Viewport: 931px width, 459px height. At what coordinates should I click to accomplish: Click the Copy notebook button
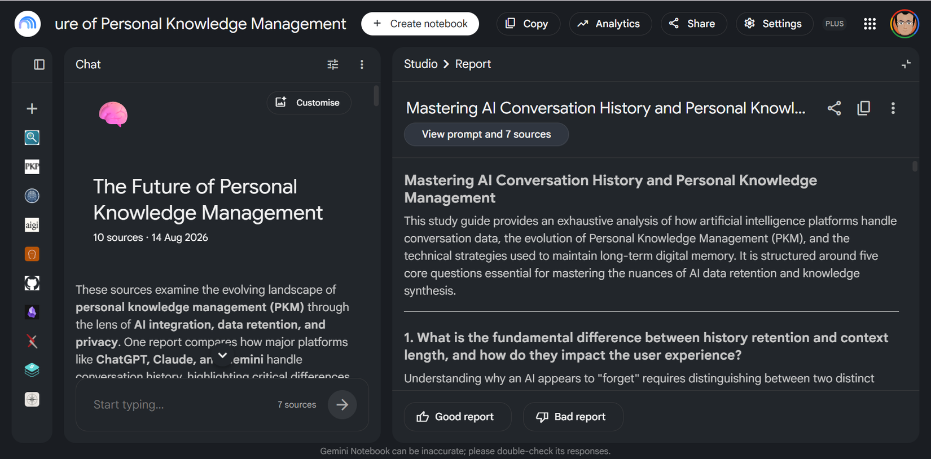pos(528,24)
